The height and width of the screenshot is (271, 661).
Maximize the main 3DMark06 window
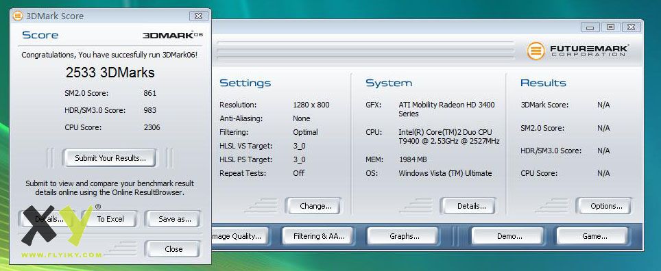610,27
